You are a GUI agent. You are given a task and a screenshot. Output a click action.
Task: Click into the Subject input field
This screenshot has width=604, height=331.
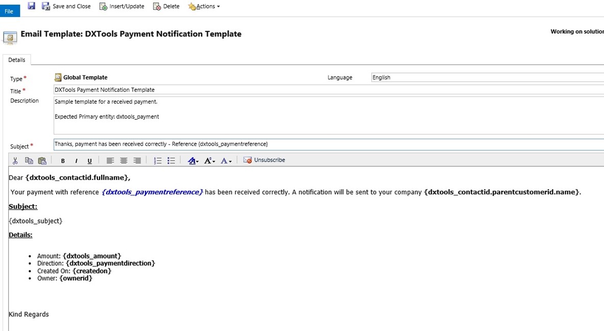[327, 144]
